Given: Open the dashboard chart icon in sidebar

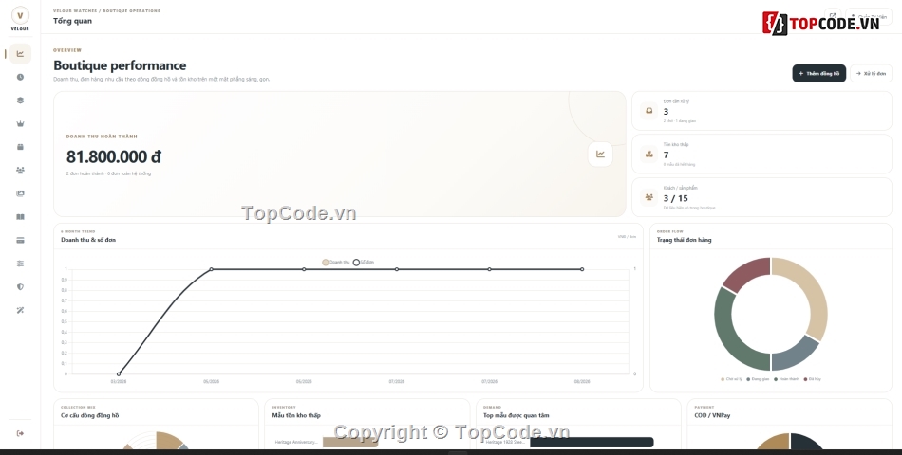Looking at the screenshot, I should [20, 54].
